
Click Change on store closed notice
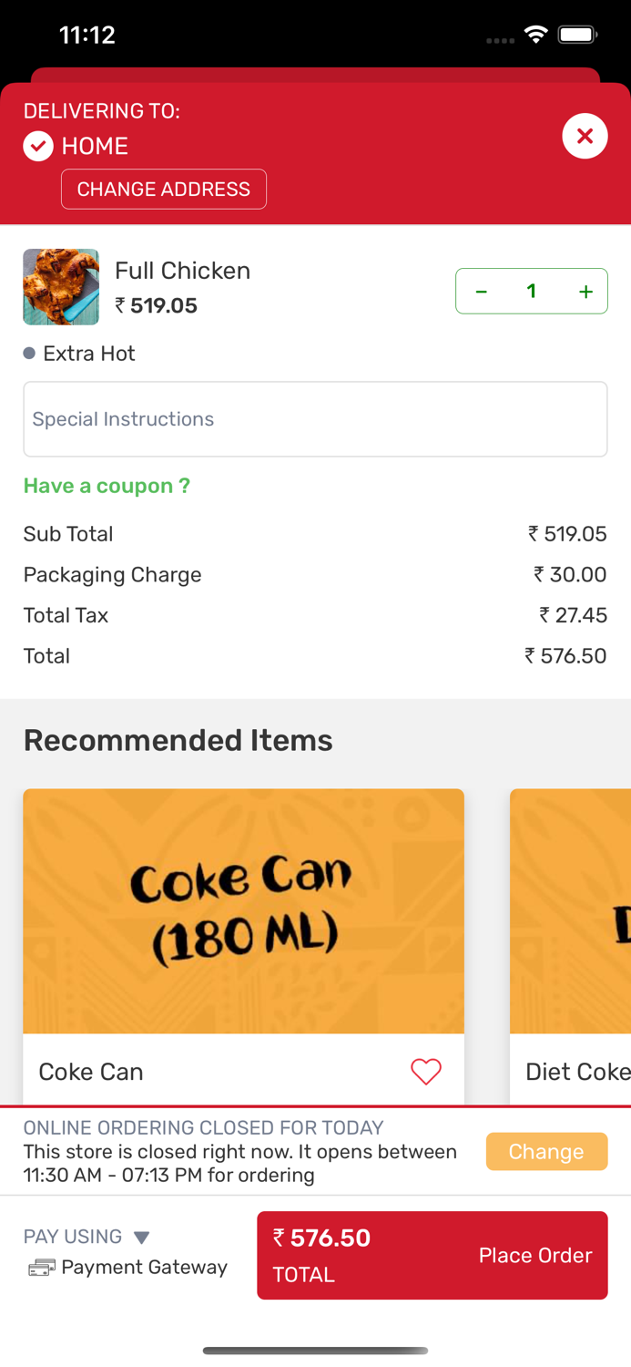(546, 1151)
